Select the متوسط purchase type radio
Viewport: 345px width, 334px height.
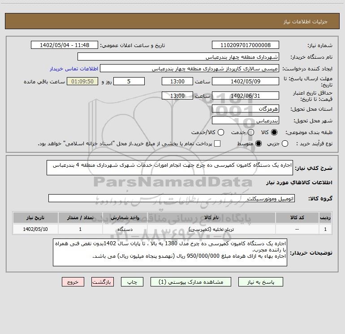click(x=259, y=143)
